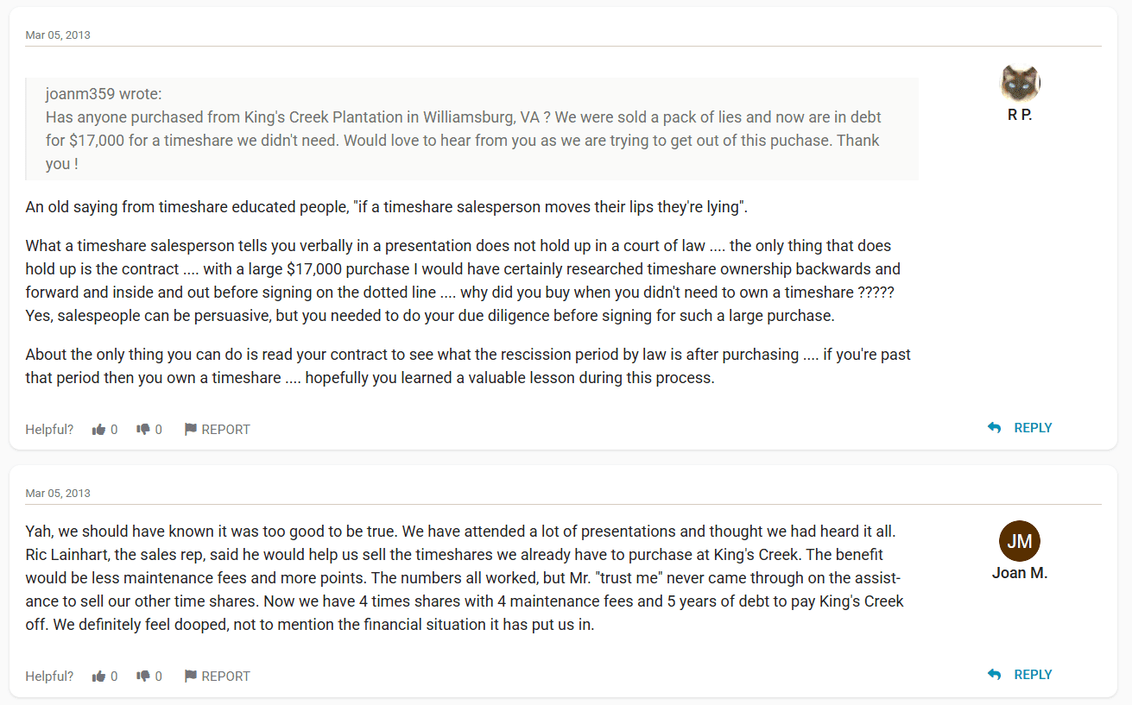Viewport: 1132px width, 705px height.
Task: Visit the Joan M. username
Action: (x=1020, y=573)
